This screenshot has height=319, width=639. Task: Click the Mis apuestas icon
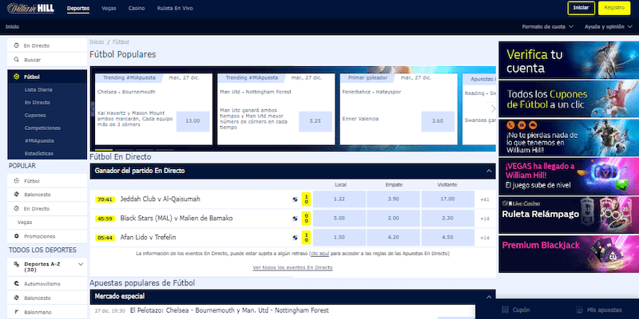pyautogui.click(x=580, y=309)
